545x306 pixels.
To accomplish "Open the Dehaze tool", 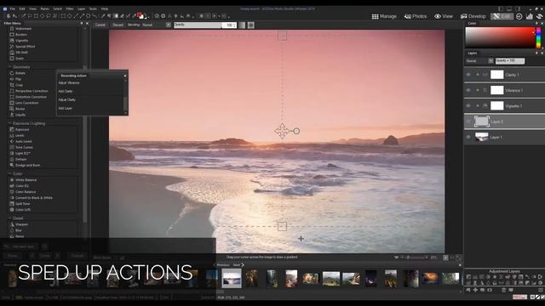I will (x=18, y=159).
